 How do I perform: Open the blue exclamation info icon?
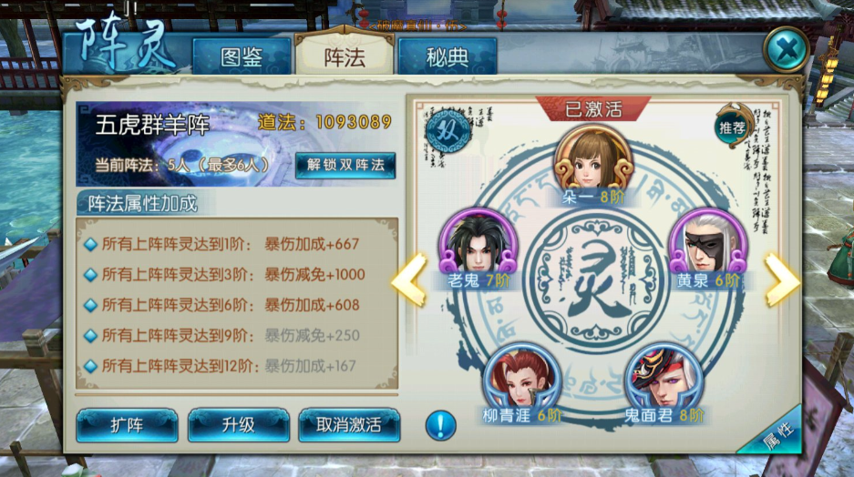[x=440, y=425]
